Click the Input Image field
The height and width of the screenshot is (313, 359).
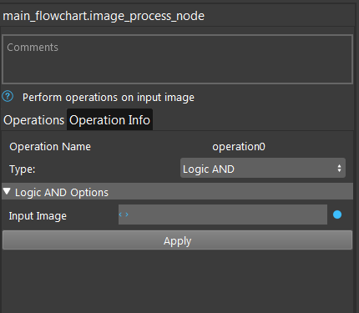click(x=223, y=215)
